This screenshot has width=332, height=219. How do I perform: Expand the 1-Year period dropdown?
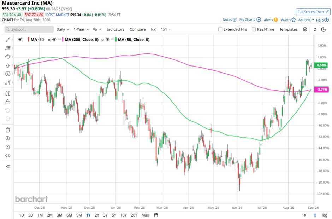[81, 29]
